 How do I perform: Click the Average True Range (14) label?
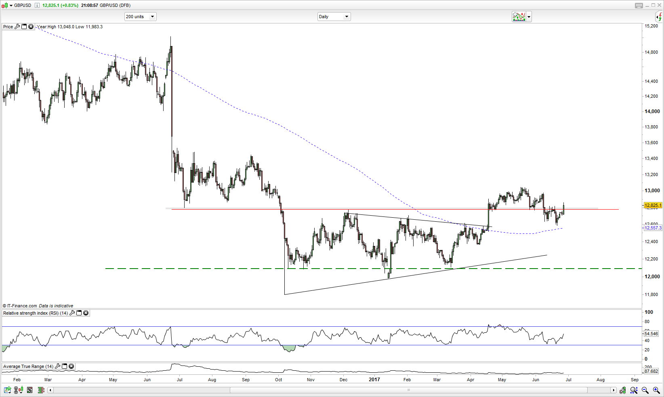28,366
